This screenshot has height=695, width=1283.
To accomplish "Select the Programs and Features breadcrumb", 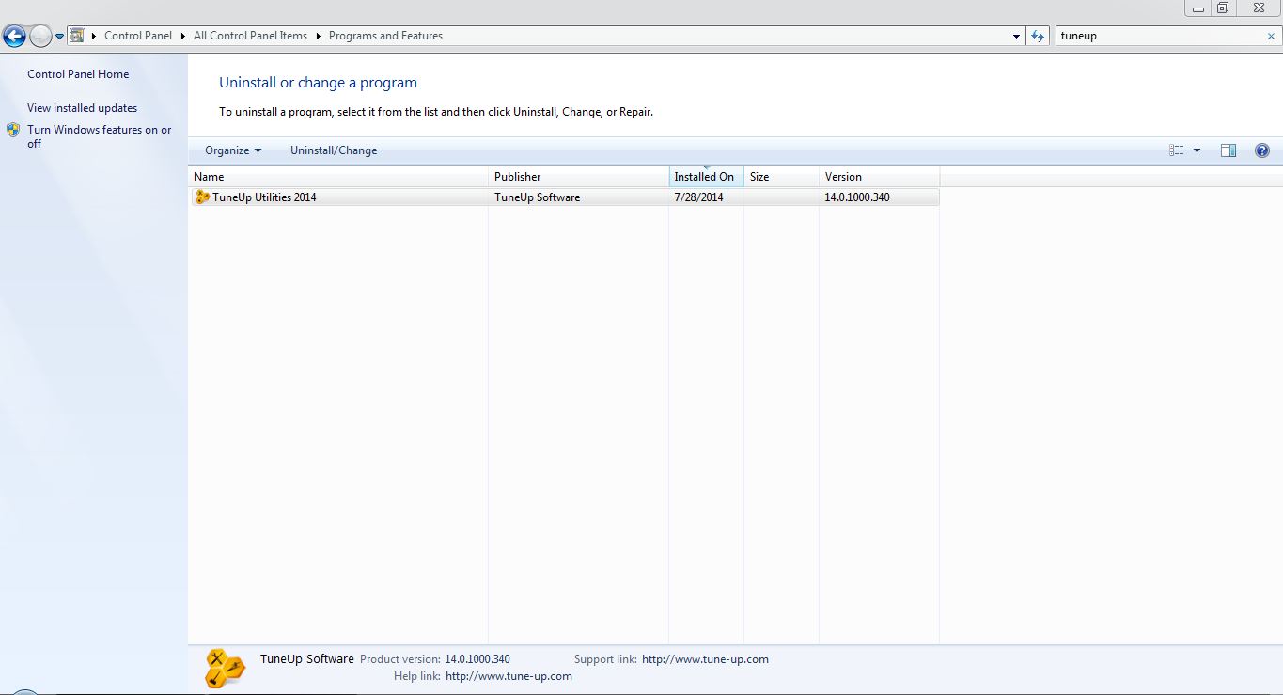I will 385,36.
